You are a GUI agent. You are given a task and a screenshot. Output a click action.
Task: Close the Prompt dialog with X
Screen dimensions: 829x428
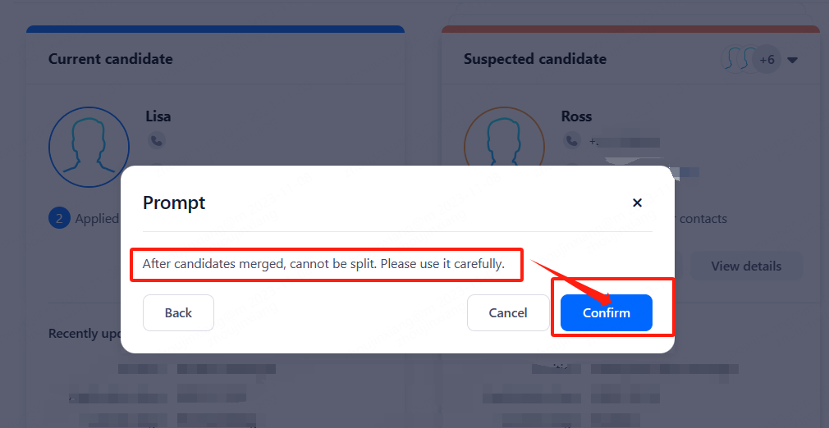(x=637, y=203)
